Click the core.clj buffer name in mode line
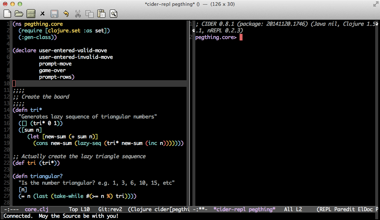Image resolution: width=380 pixels, height=220 pixels. click(36, 209)
